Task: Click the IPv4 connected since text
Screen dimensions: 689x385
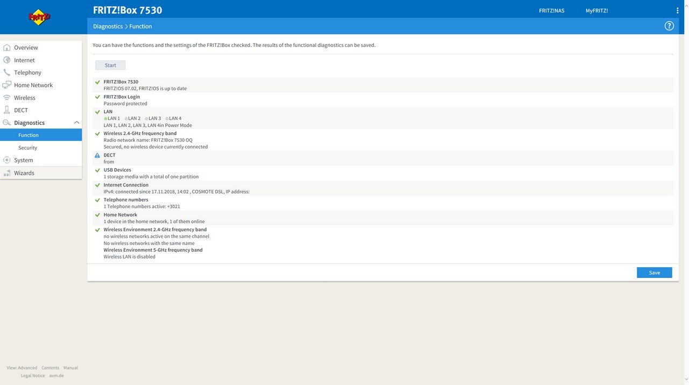Action: pos(177,191)
